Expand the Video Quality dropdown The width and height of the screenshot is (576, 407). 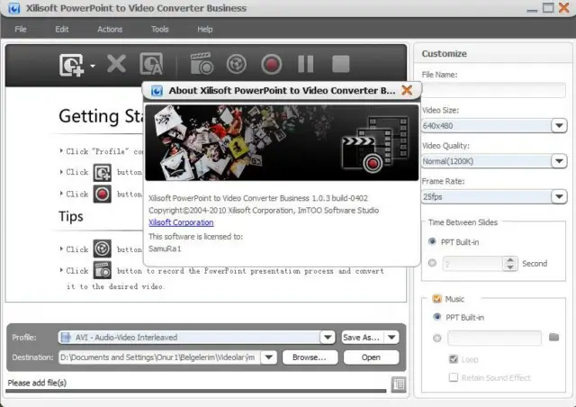tap(559, 161)
